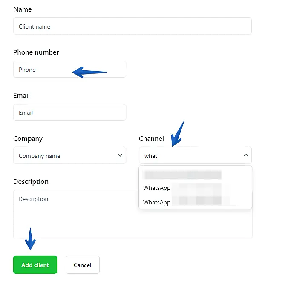This screenshot has height=285, width=288.
Task: Click the Email field label
Action: point(21,95)
